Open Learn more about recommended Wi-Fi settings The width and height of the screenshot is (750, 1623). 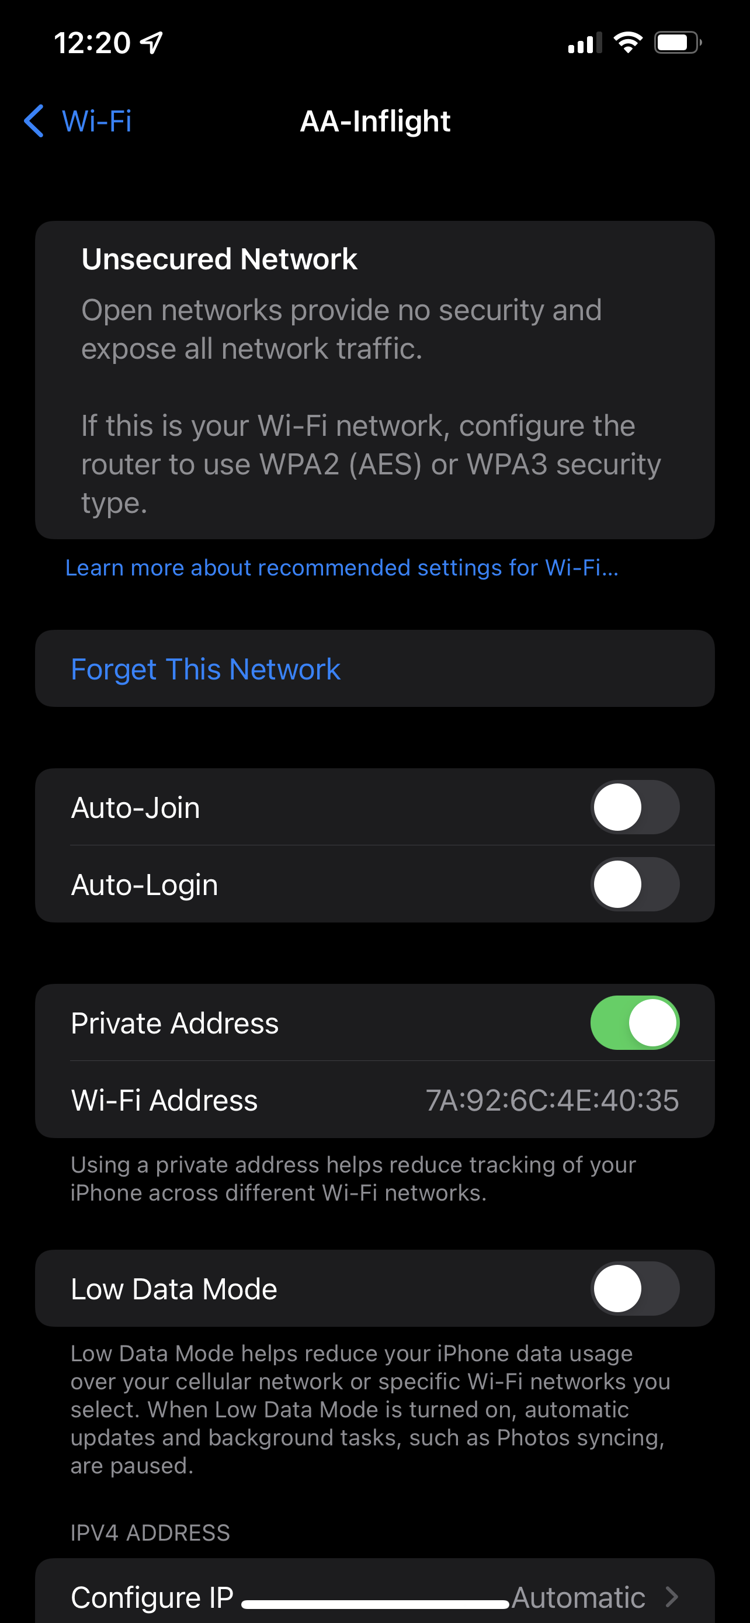(x=342, y=568)
